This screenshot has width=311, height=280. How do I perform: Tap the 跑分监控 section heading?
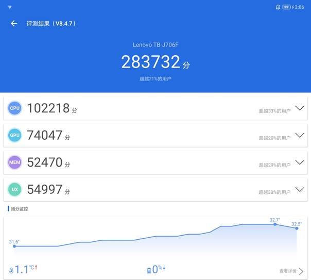click(19, 209)
